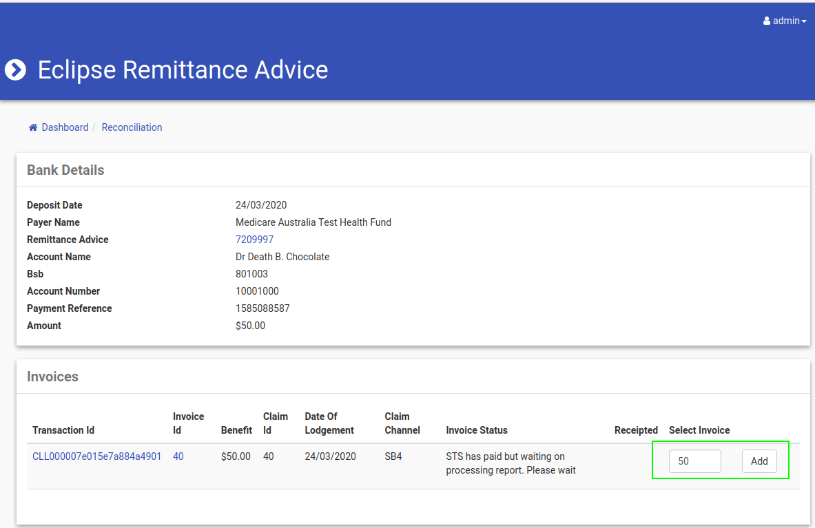The image size is (815, 528).
Task: Click the bank amount $50.00 value
Action: point(250,326)
